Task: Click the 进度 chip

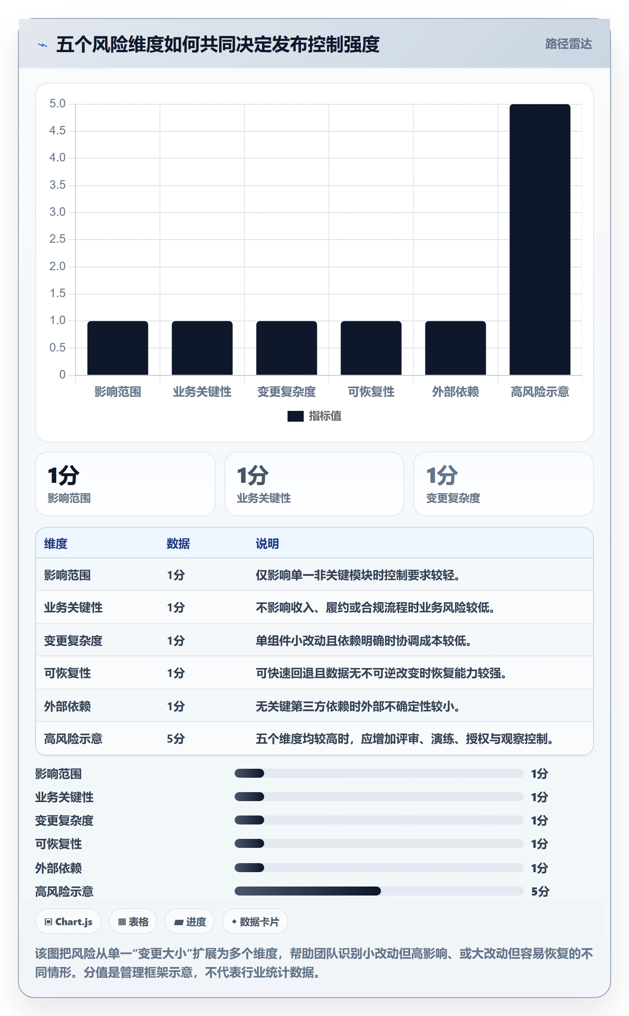Action: pyautogui.click(x=190, y=922)
